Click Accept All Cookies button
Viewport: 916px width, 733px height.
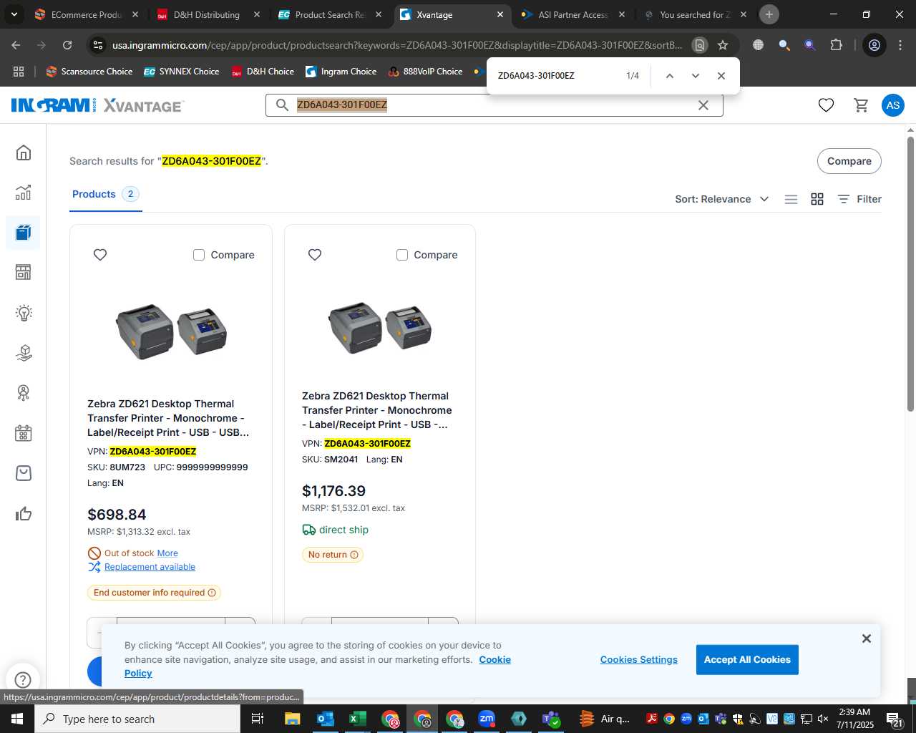click(x=747, y=660)
